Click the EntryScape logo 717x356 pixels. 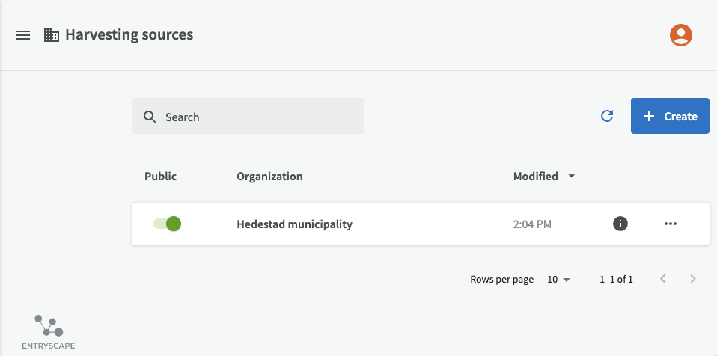[x=49, y=332]
